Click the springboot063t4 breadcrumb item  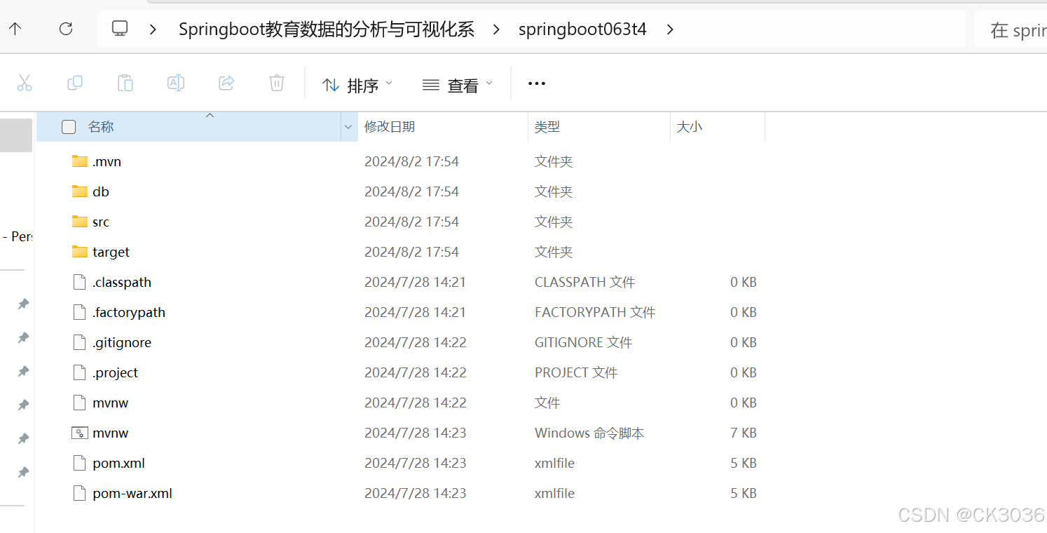coord(582,29)
